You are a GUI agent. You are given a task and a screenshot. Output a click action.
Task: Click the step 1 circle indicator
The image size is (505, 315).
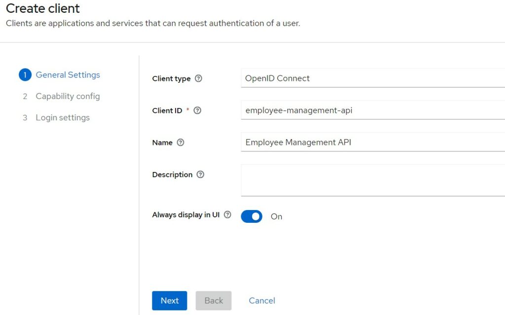(25, 74)
